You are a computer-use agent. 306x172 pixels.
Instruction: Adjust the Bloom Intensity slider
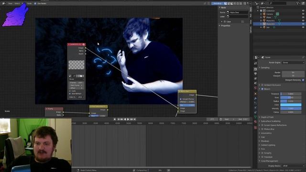291,108
